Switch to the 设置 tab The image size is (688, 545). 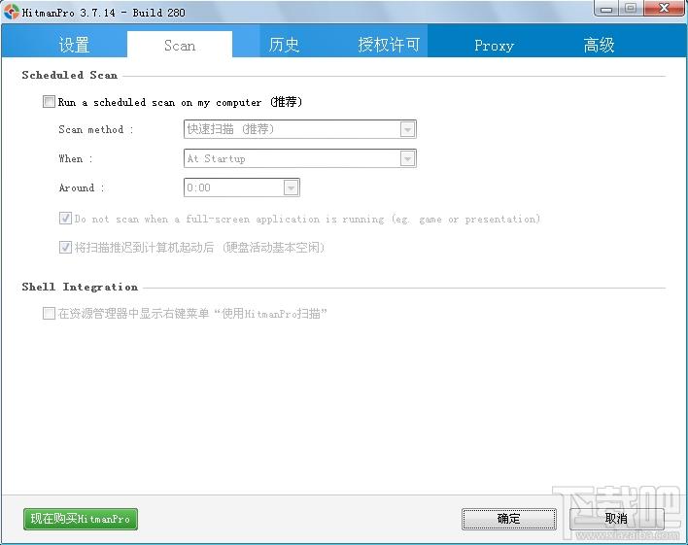point(74,45)
